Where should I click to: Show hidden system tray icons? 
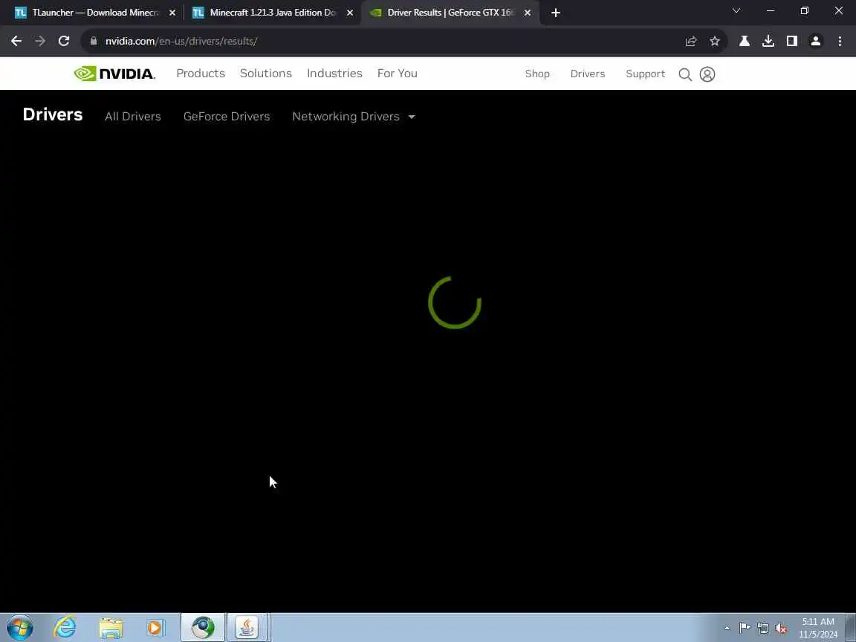[727, 629]
